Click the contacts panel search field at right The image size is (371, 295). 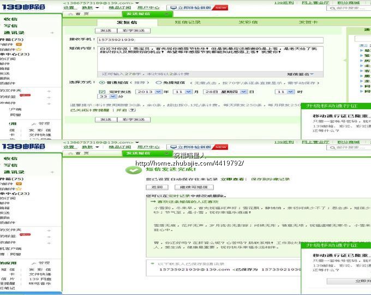pyautogui.click(x=363, y=39)
